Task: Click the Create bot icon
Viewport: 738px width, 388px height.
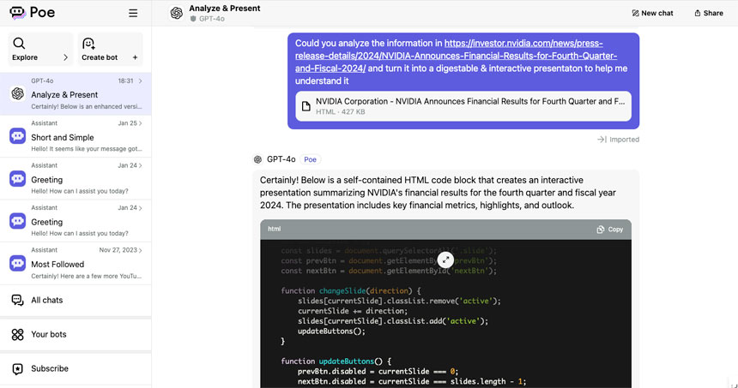Action: click(88, 43)
